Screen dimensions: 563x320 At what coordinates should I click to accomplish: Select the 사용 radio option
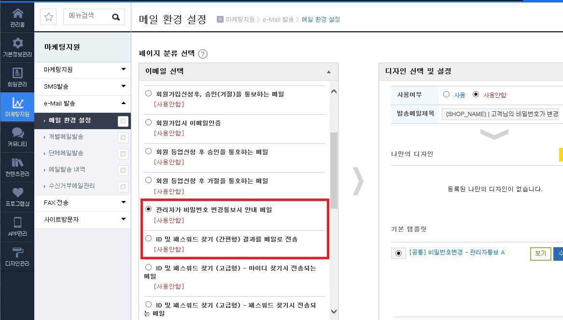(446, 94)
